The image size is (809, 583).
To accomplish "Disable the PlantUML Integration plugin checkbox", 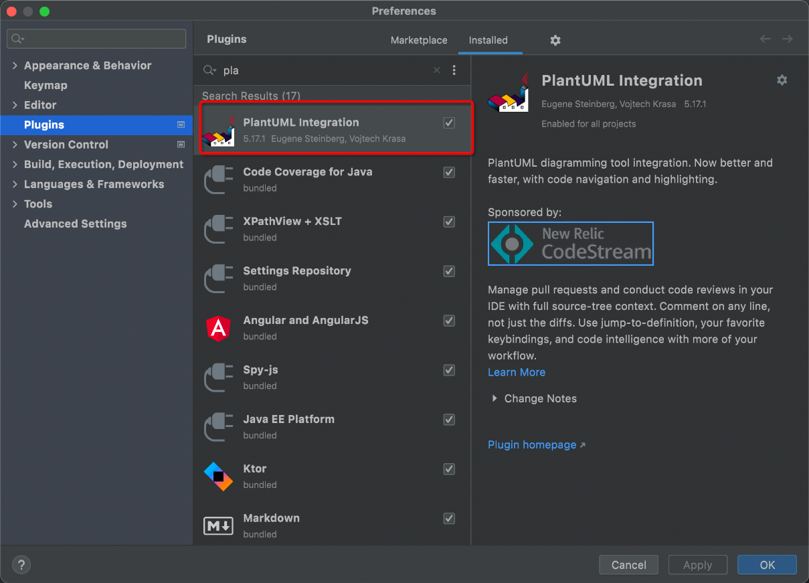I will click(x=449, y=122).
